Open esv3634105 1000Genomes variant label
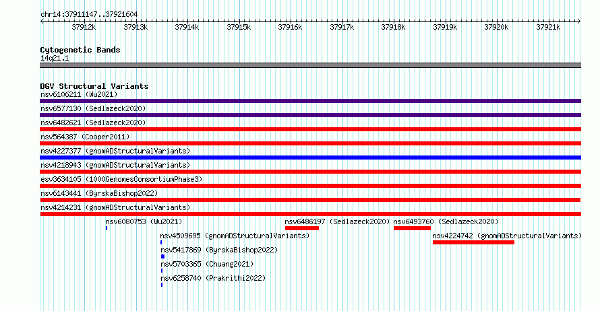The height and width of the screenshot is (311, 600). 121,179
